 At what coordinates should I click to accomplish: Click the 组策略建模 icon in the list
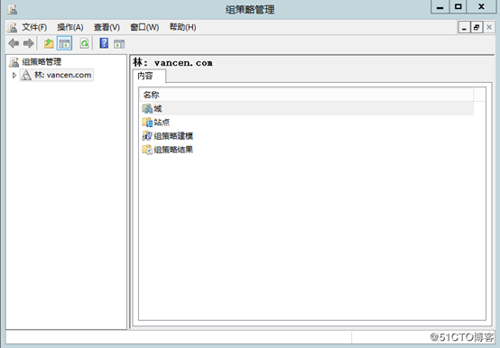[x=147, y=136]
